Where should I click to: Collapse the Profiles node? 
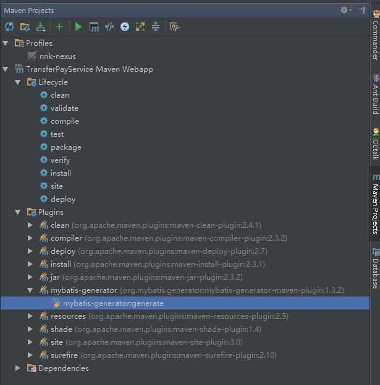[x=6, y=43]
